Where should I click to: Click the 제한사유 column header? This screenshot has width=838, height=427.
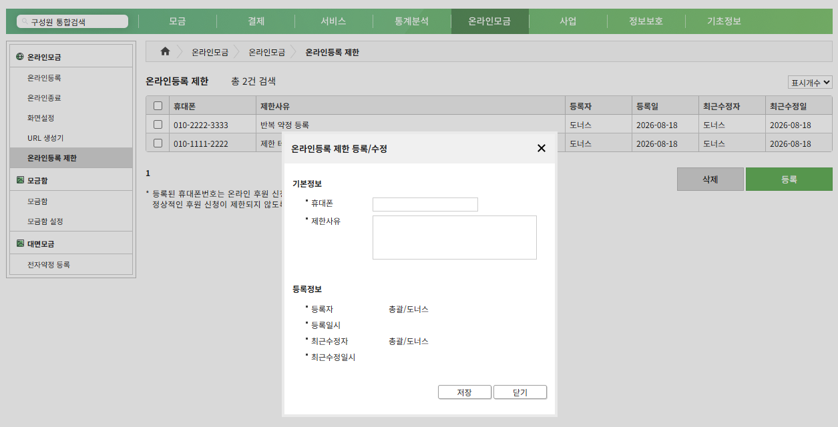(x=411, y=105)
